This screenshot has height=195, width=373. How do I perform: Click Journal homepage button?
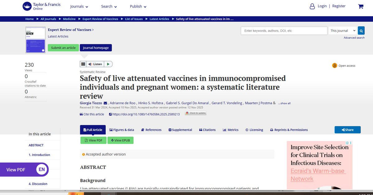point(96,48)
